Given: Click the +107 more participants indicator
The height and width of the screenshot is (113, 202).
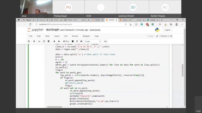Looking at the screenshot, I should click(x=198, y=111).
